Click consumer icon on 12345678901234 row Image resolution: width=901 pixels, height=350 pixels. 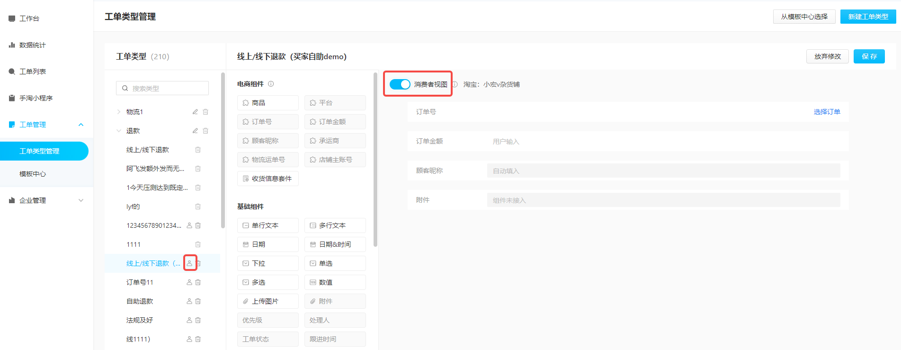(x=189, y=225)
